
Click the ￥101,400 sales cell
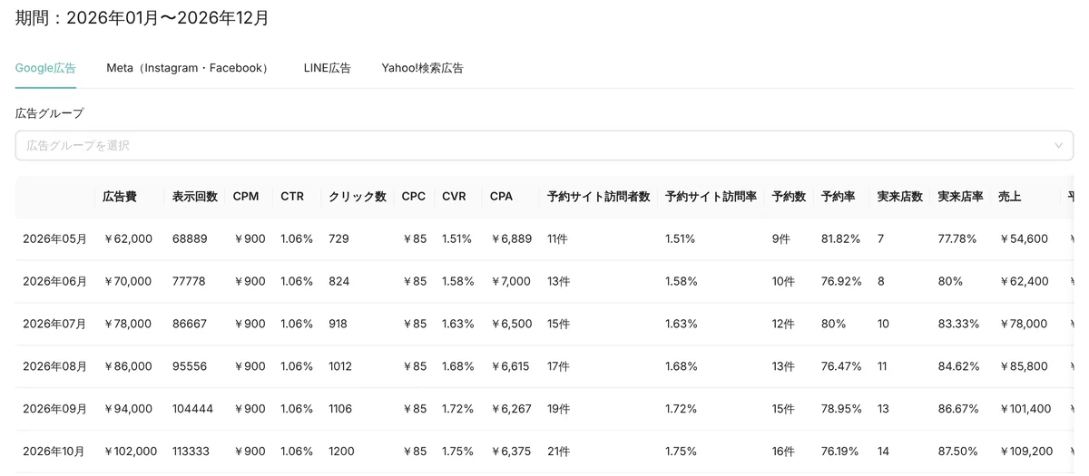(1025, 409)
